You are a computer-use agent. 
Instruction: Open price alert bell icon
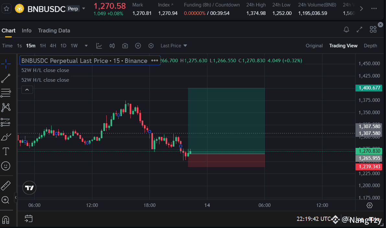point(346,30)
